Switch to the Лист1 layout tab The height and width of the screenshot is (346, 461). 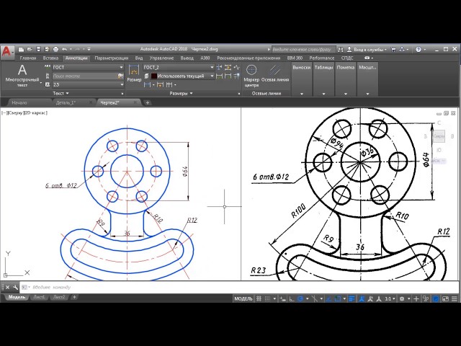(x=40, y=297)
